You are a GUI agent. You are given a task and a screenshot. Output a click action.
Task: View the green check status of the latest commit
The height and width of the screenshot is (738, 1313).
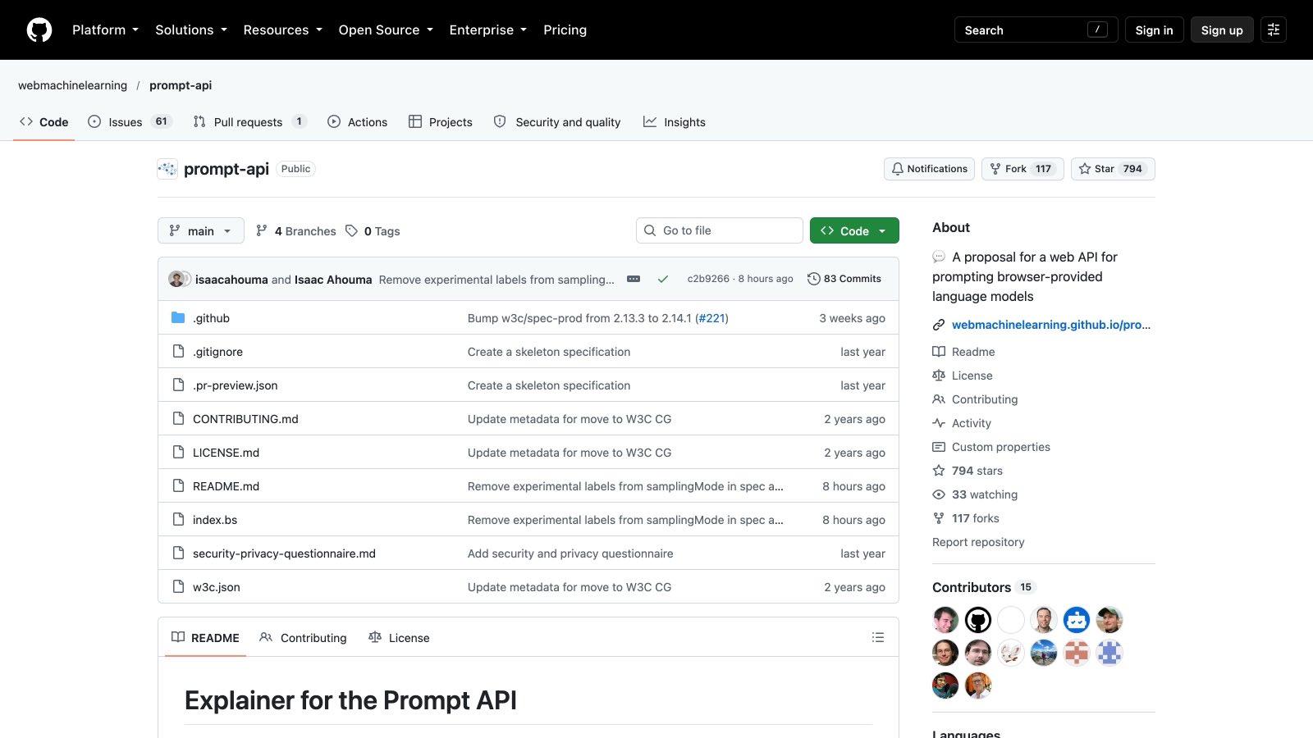click(x=663, y=279)
